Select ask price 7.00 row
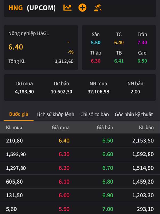The image size is (160, 214). coord(108,209)
